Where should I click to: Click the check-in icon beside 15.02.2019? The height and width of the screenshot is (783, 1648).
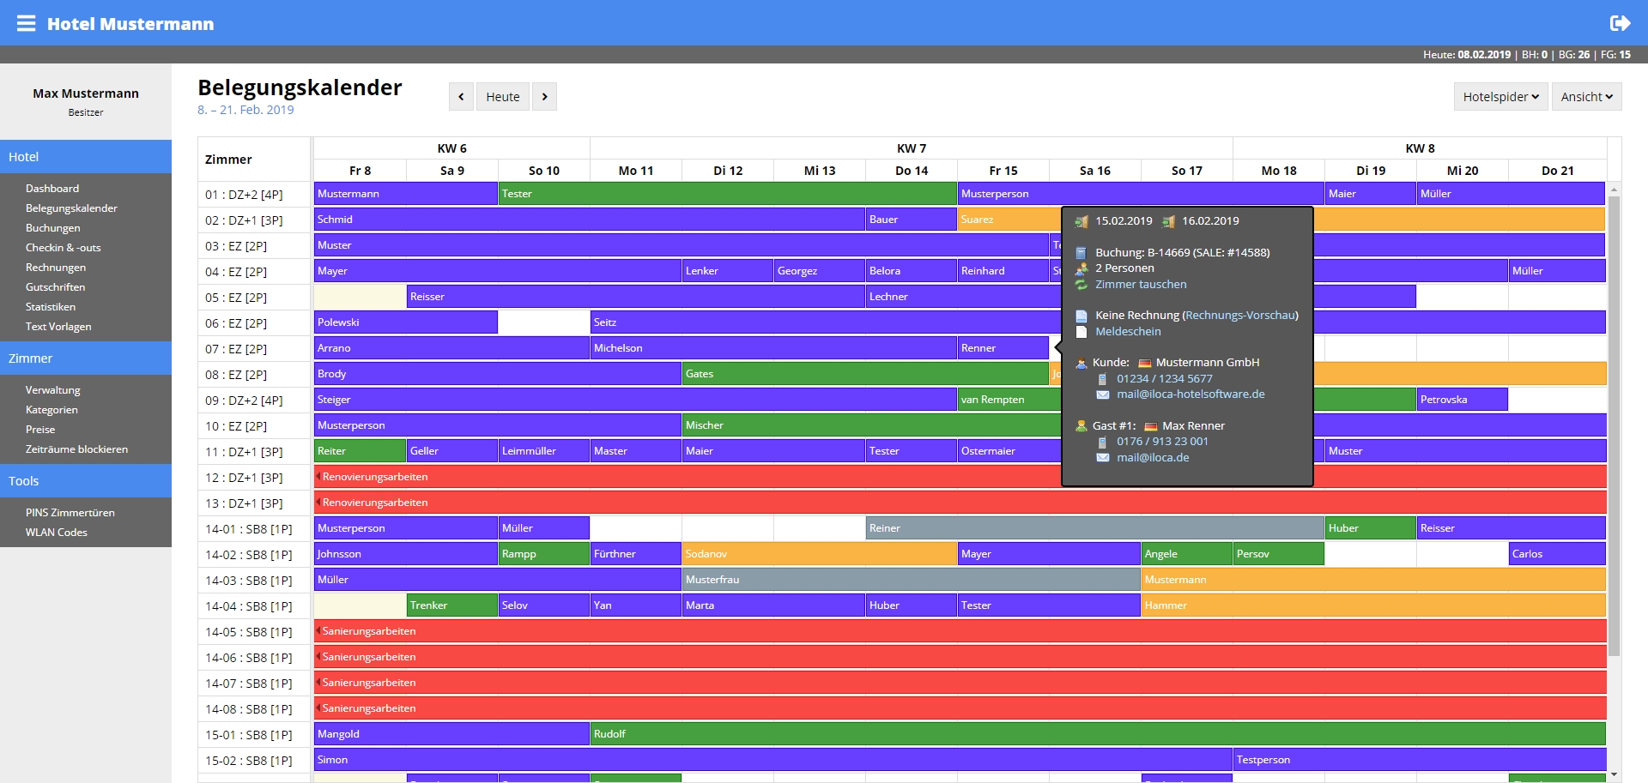1081,221
